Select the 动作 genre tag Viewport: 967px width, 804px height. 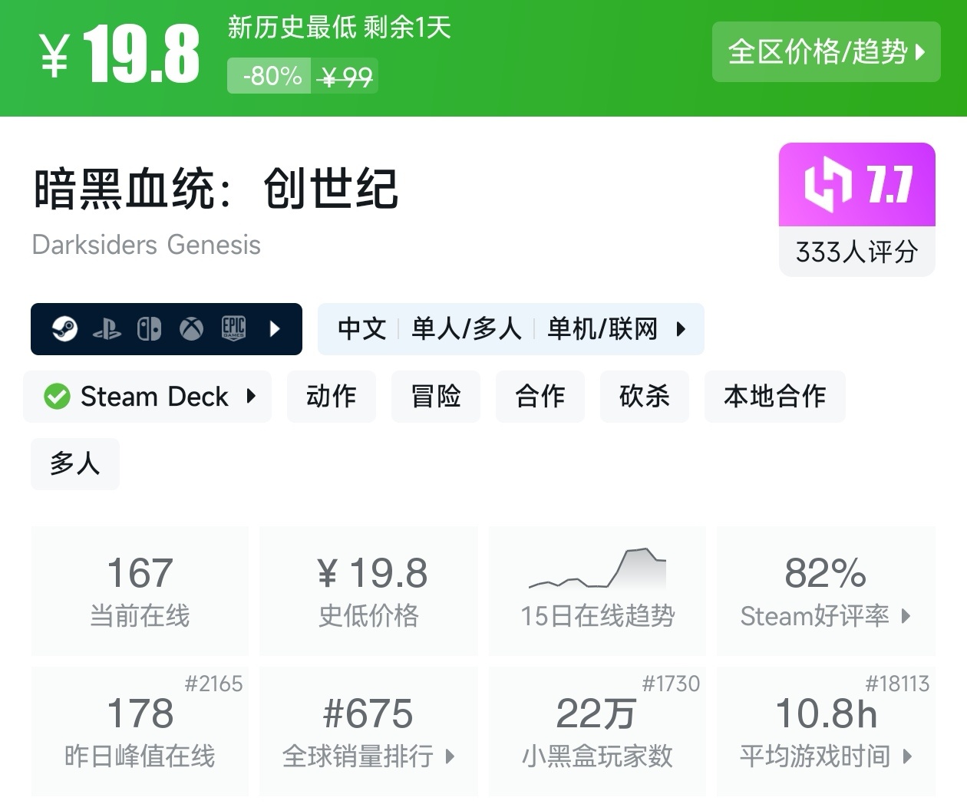332,397
